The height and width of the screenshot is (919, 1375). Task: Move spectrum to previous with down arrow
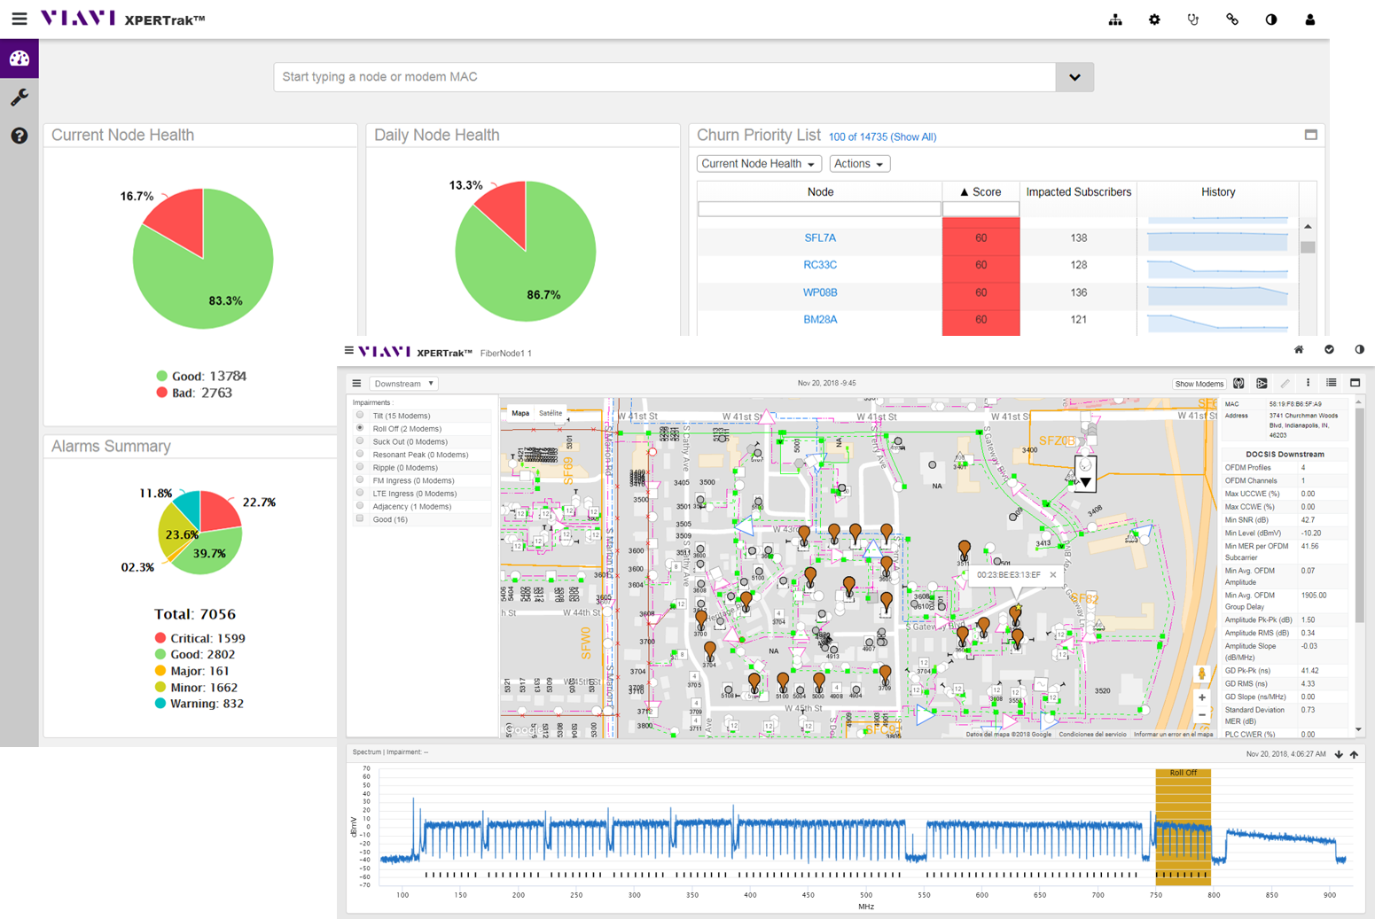(x=1339, y=755)
